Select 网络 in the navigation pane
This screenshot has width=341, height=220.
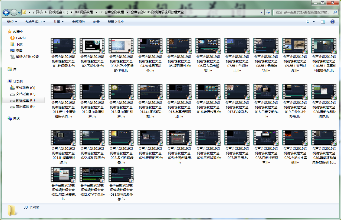coord(14,119)
